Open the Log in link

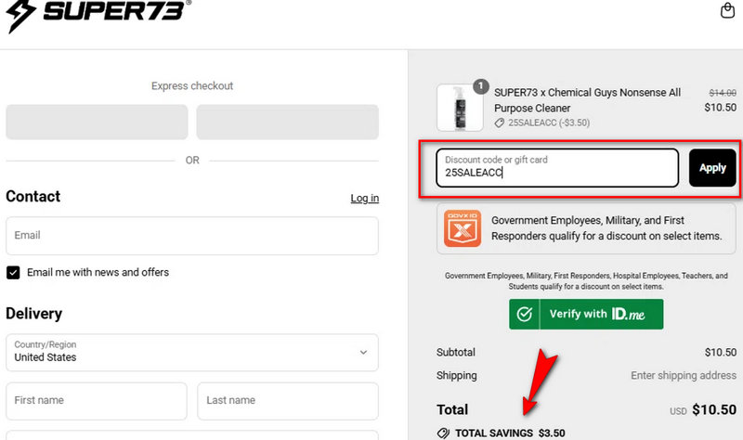[x=364, y=198]
